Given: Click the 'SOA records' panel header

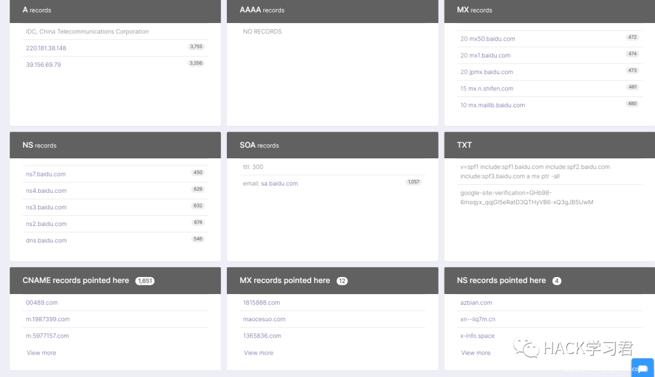Looking at the screenshot, I should tap(332, 145).
